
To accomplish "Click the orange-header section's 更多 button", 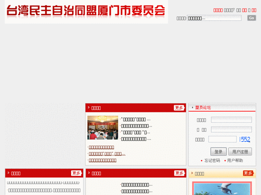I will point(248,173).
